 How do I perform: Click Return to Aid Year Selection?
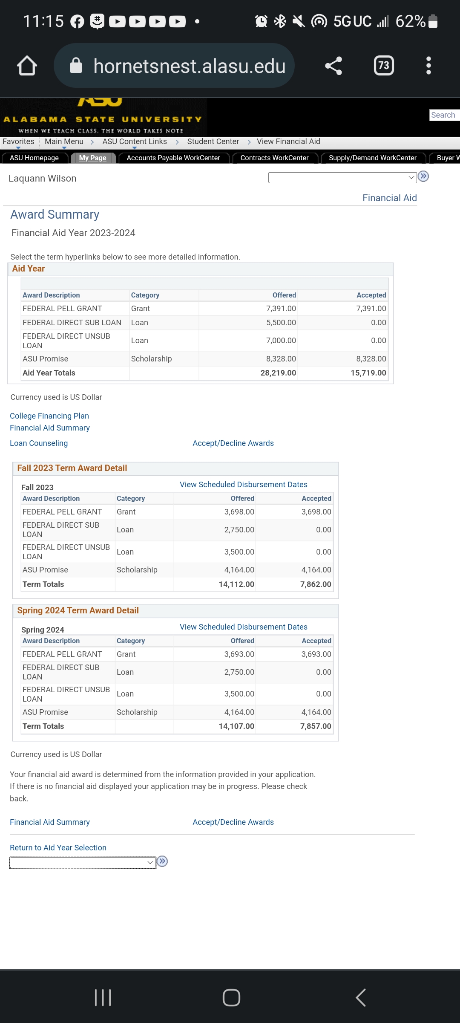coord(58,848)
